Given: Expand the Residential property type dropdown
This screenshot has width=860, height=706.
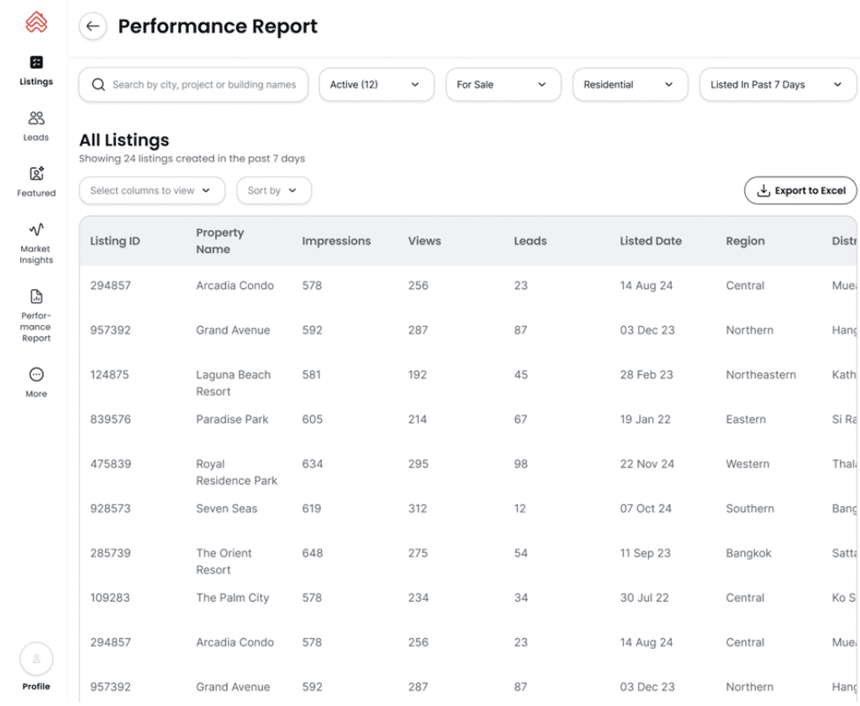Looking at the screenshot, I should [629, 85].
